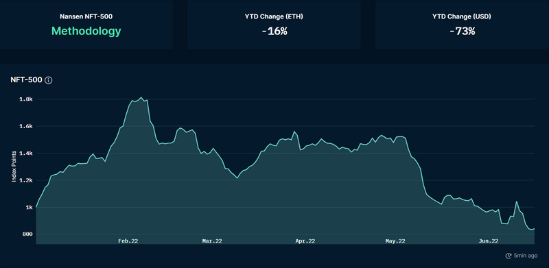
Task: Click the Jun.22 axis label
Action: point(489,241)
